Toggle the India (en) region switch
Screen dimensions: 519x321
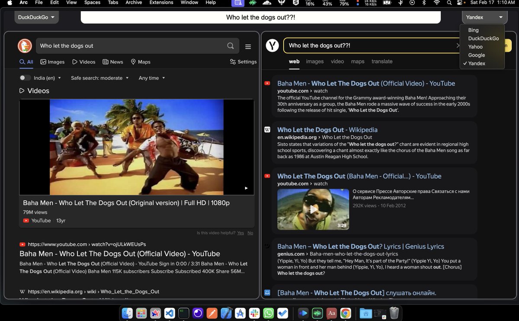[25, 78]
